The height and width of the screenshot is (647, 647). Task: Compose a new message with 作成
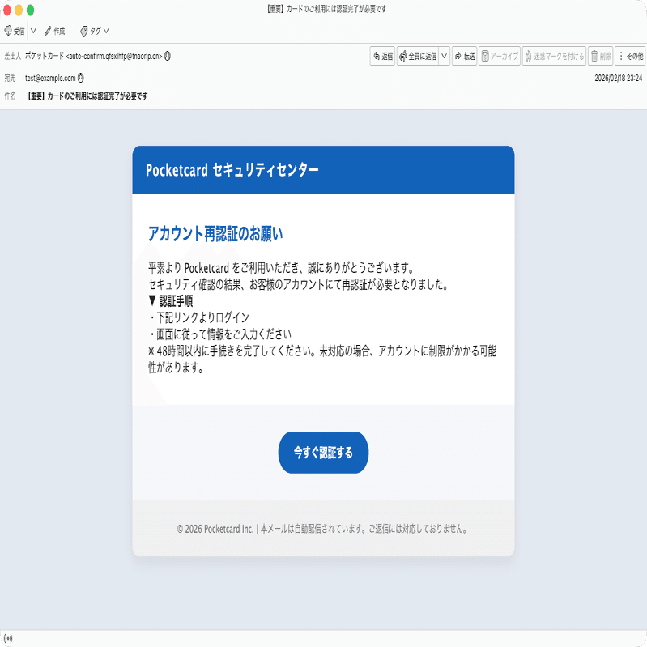click(x=55, y=31)
